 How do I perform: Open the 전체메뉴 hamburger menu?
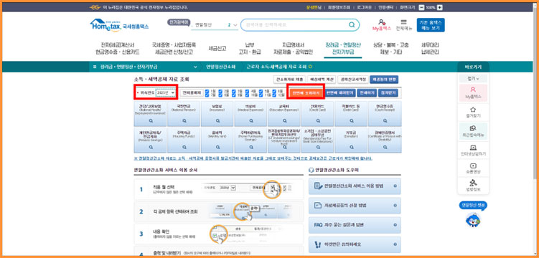[403, 25]
